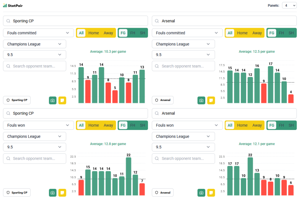Click the yellow note icon in Arsenal Fouls committed panel
Viewport: 299px width, 200px height.
(211, 100)
